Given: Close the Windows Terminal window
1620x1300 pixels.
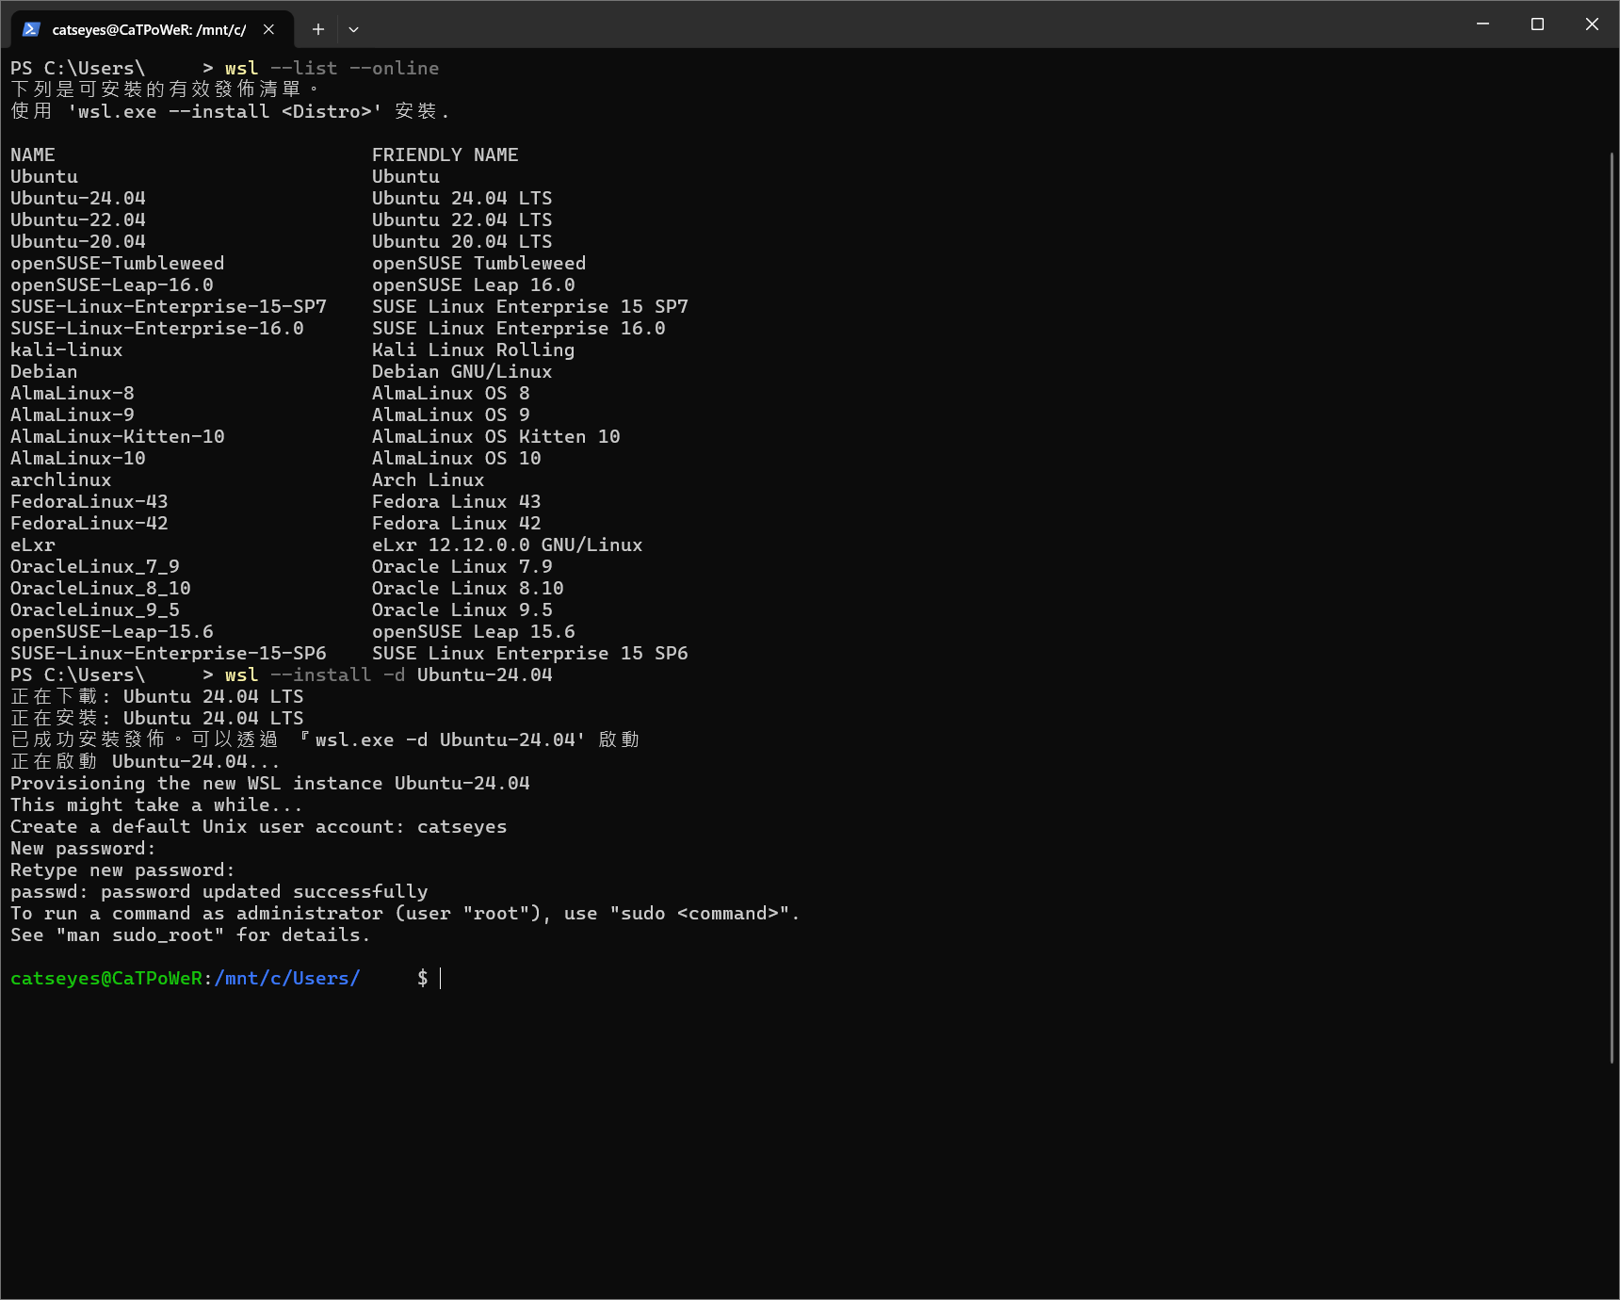Looking at the screenshot, I should click(x=1592, y=24).
